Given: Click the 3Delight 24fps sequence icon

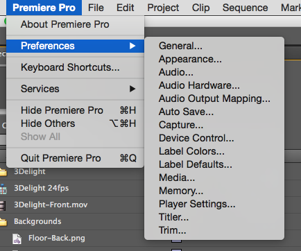Looking at the screenshot, I should pyautogui.click(x=3, y=189).
